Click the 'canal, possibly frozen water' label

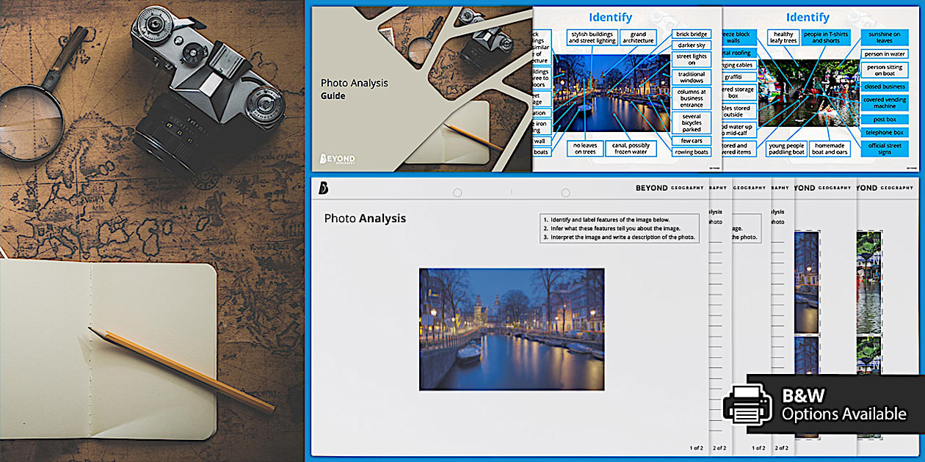coord(631,147)
